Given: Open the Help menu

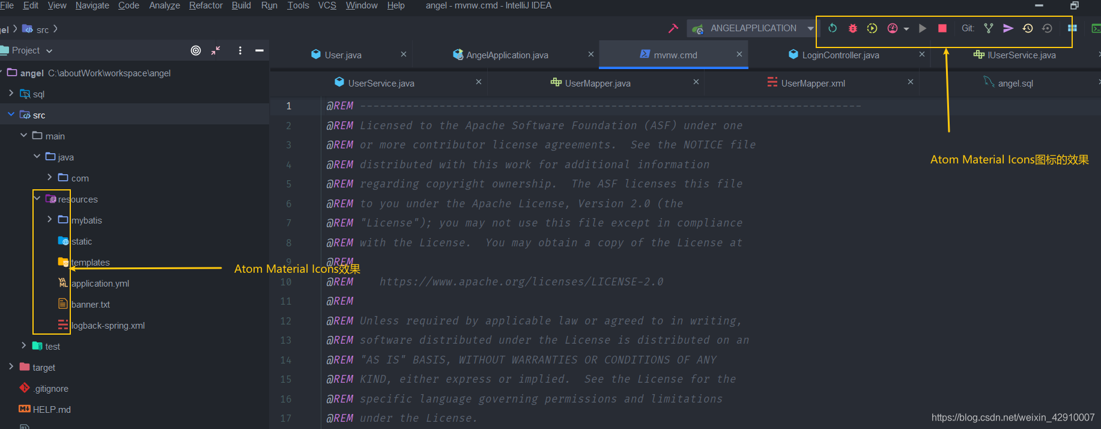Looking at the screenshot, I should 396,5.
